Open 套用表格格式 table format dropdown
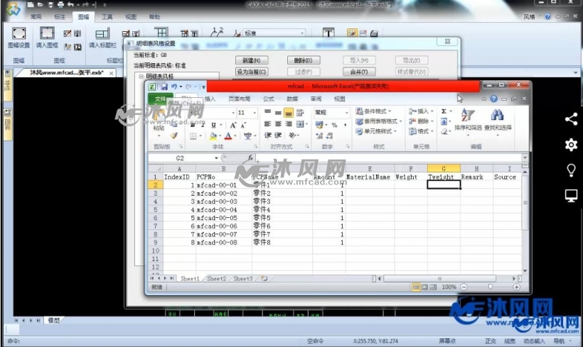This screenshot has height=347, width=583. (x=378, y=121)
